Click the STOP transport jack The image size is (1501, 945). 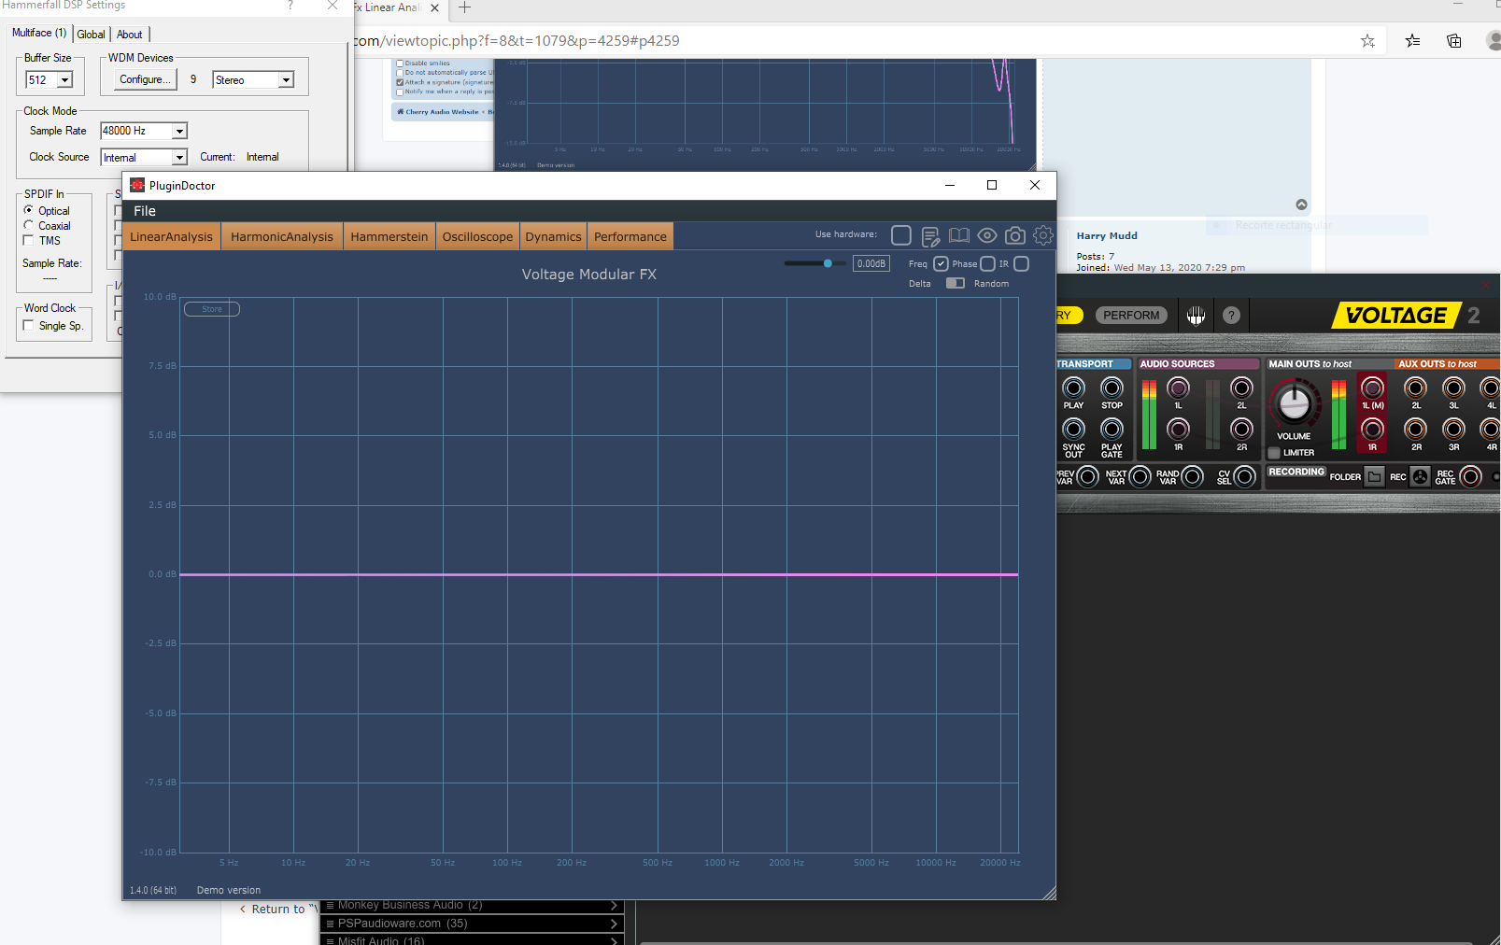click(x=1112, y=388)
